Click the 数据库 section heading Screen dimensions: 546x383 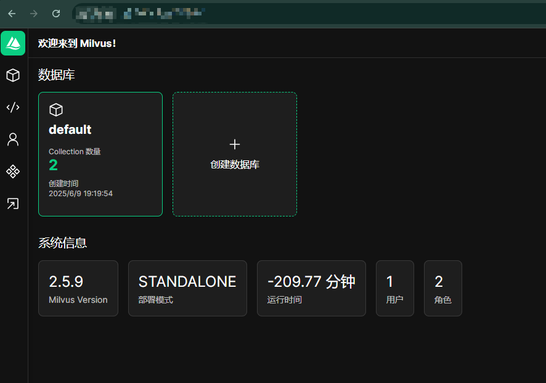57,75
